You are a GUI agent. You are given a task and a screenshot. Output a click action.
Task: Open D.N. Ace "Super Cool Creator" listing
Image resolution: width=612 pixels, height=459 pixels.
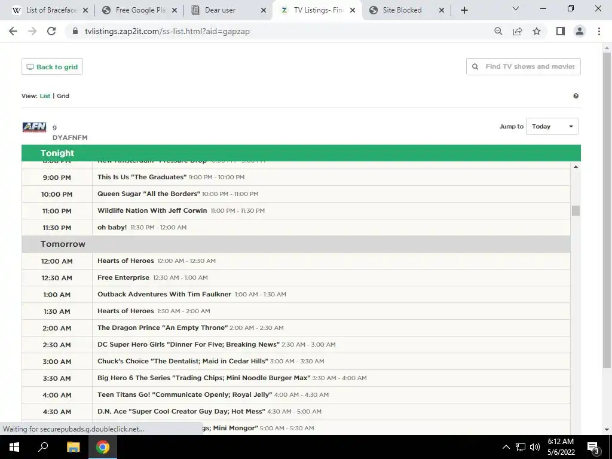tap(182, 411)
